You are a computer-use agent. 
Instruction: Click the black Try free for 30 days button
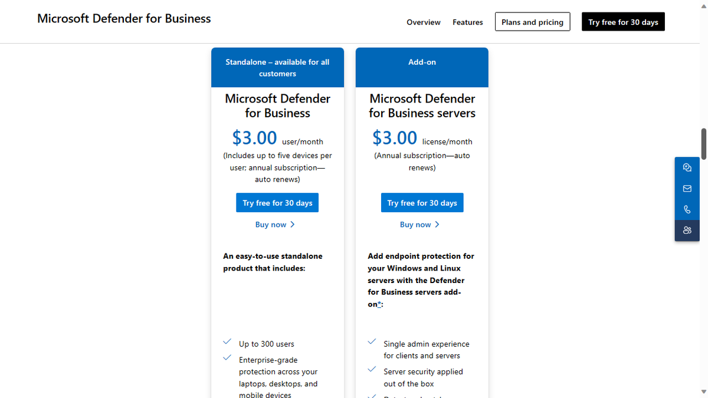pyautogui.click(x=623, y=21)
